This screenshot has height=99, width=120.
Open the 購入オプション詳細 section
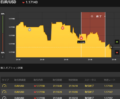tap(11, 68)
